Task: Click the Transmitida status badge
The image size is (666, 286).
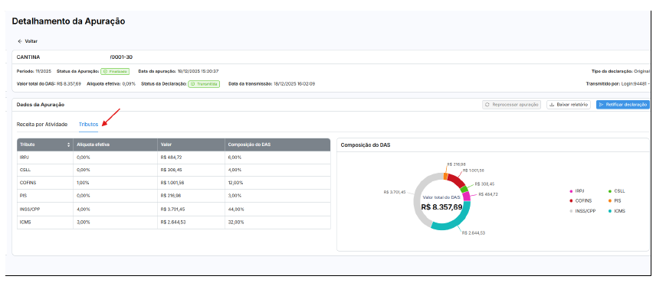Action: pos(204,84)
